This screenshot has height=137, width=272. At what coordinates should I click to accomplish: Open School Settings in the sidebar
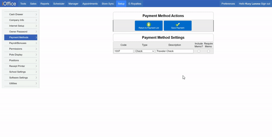pyautogui.click(x=21, y=72)
